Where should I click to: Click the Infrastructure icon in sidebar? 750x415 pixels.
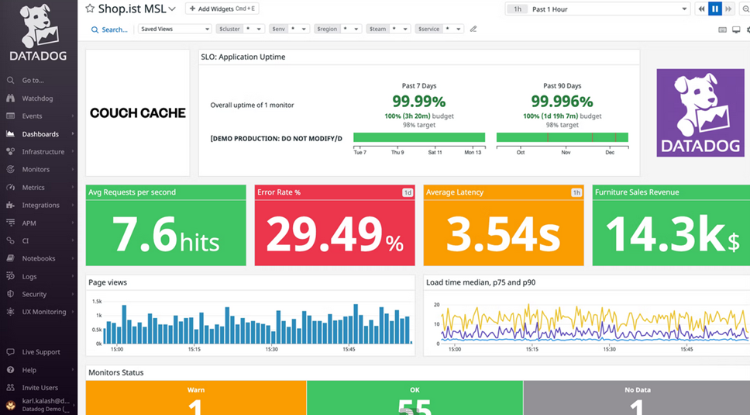pos(10,152)
